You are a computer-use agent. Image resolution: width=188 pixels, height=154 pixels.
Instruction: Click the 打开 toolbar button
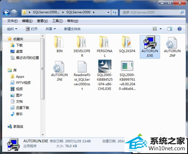click(32, 29)
